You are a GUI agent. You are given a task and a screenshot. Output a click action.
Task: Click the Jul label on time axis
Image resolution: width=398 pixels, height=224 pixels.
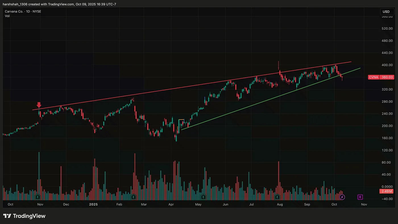(x=252, y=204)
